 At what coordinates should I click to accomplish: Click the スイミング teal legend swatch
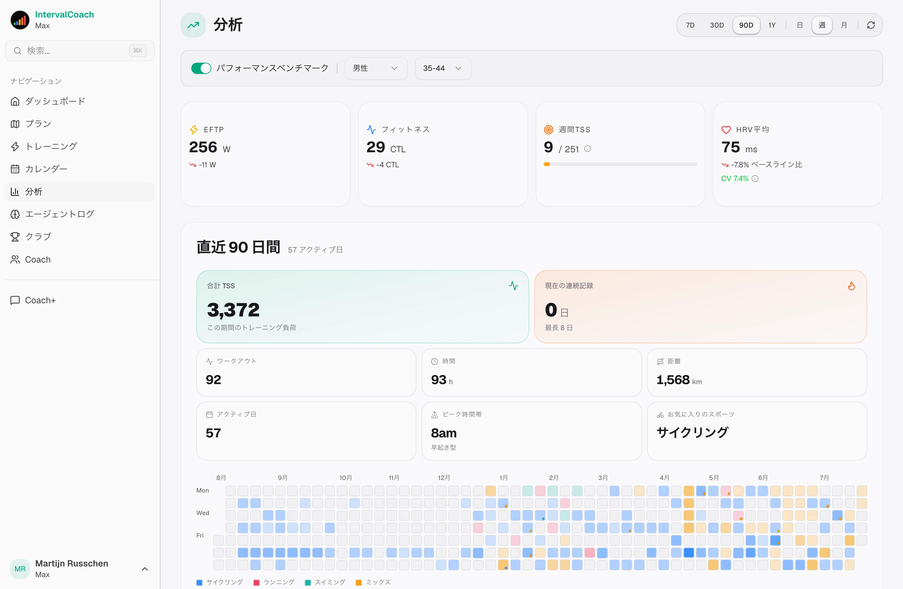308,582
